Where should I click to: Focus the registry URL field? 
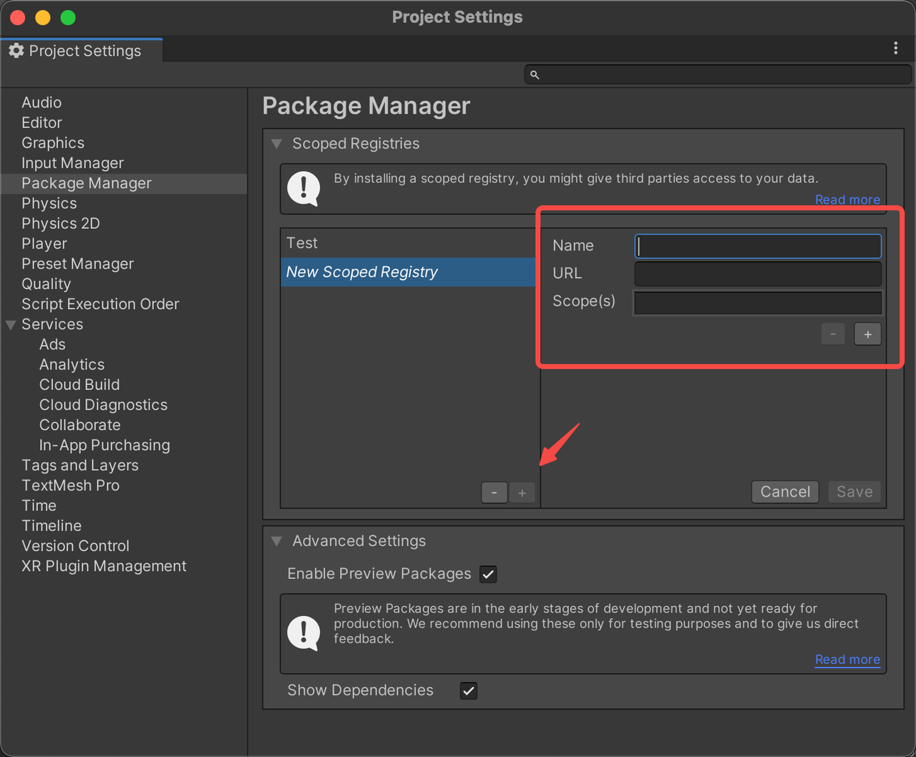point(758,273)
